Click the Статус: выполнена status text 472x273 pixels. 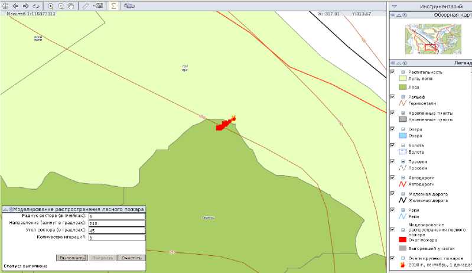coord(25,266)
